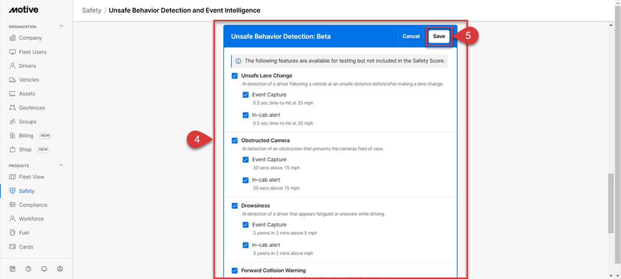Click the NEW badge next to Billing

(45, 136)
